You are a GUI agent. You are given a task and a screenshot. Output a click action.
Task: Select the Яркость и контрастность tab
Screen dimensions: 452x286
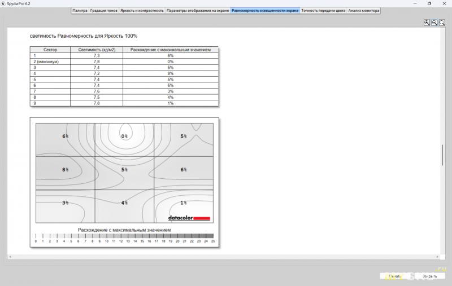pyautogui.click(x=142, y=10)
